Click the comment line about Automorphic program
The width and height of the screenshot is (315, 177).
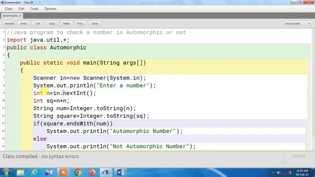[x=96, y=32]
